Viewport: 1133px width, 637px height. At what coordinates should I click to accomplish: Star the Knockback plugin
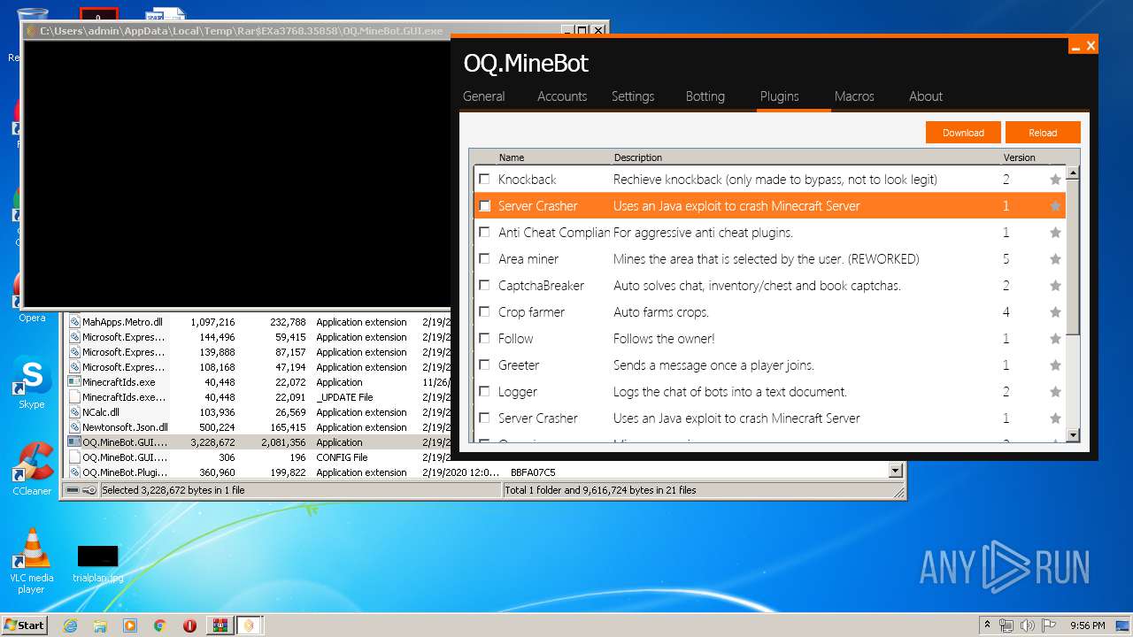[1055, 180]
